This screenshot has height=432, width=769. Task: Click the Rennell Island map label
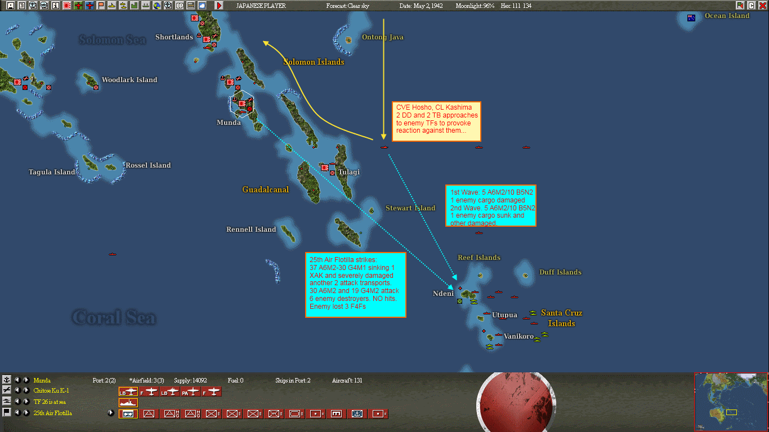pos(251,229)
